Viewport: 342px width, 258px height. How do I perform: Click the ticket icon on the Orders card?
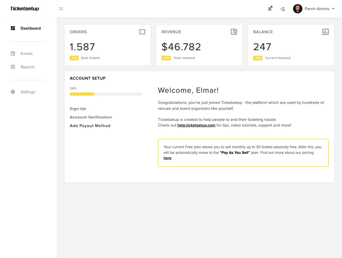pos(142,32)
